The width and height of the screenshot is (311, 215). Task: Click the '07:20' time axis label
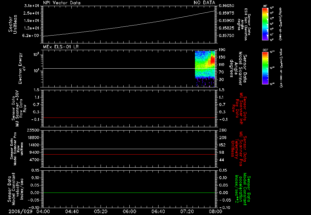point(187,211)
